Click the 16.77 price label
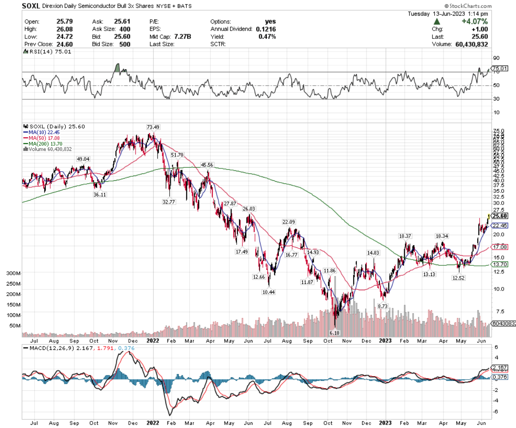Screen dimensions: 516x428 coord(291,255)
